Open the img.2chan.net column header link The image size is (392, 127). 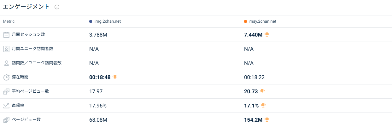[108, 21]
